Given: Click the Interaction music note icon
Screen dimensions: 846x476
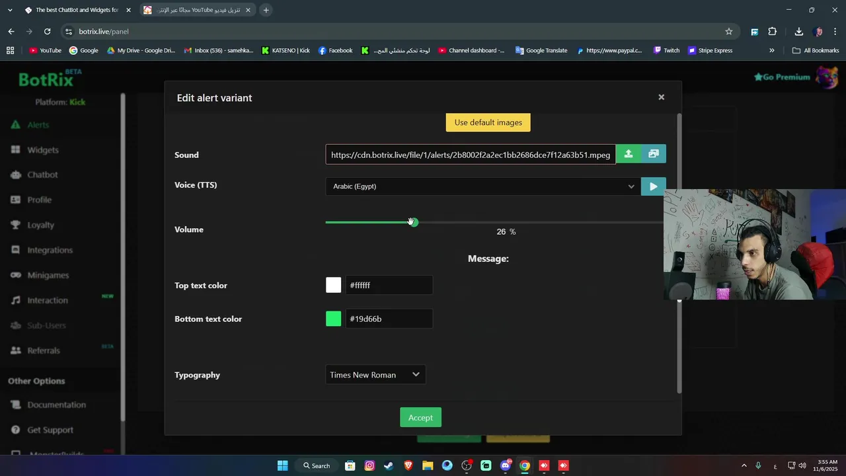Looking at the screenshot, I should [15, 300].
